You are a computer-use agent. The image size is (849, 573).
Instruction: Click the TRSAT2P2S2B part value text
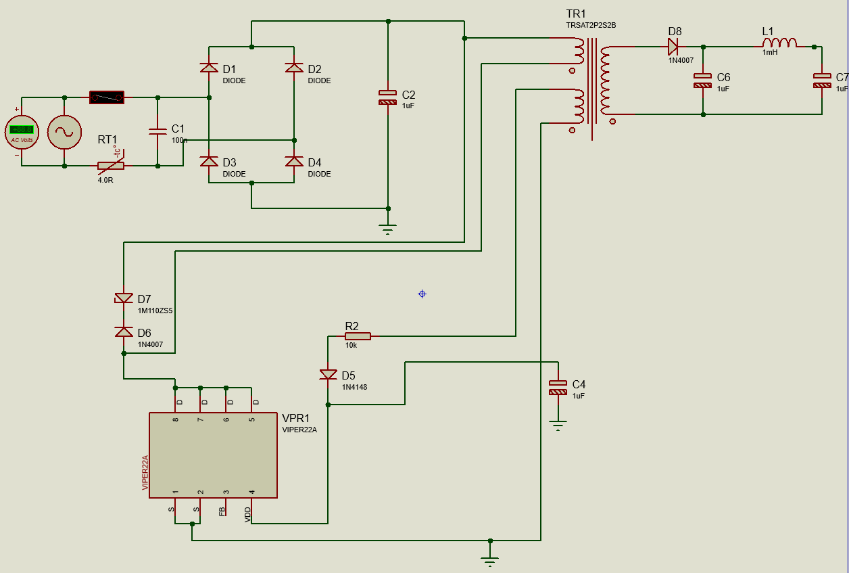[591, 25]
